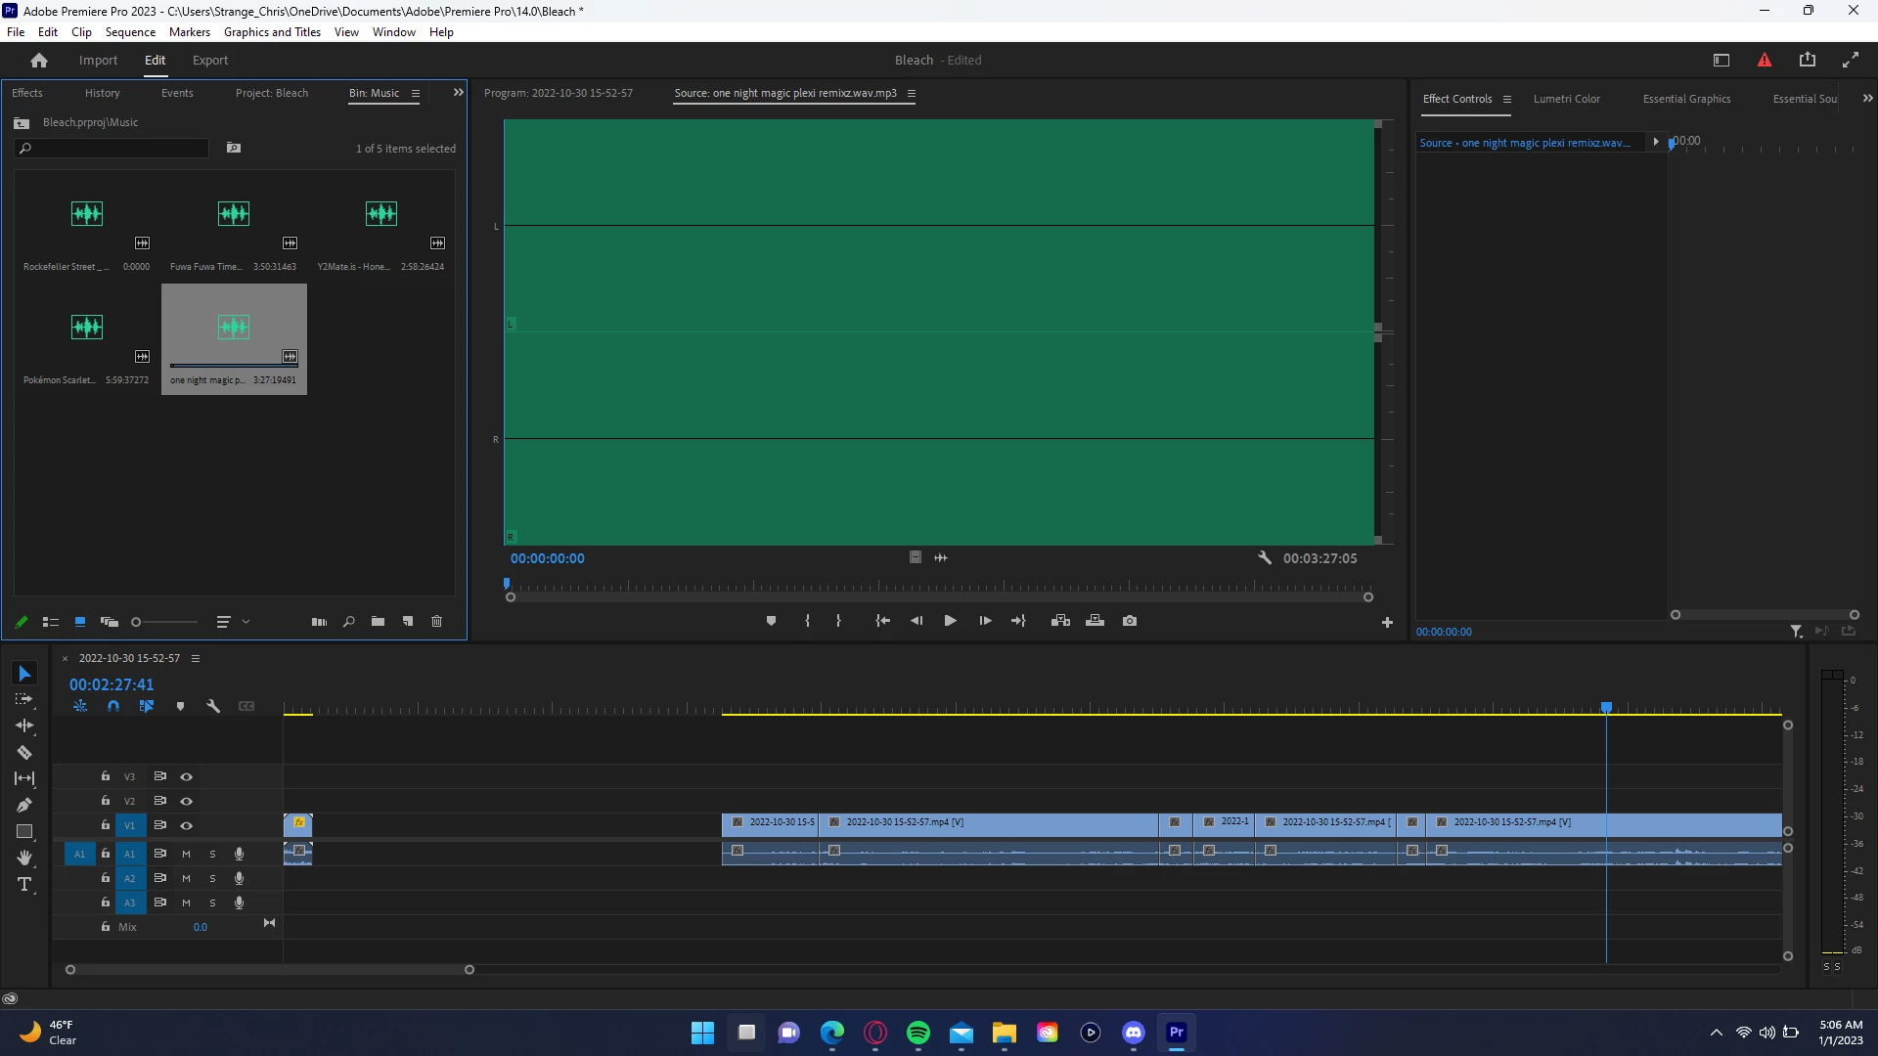This screenshot has width=1878, height=1056.
Task: Open the Sequence menu
Action: 130,32
